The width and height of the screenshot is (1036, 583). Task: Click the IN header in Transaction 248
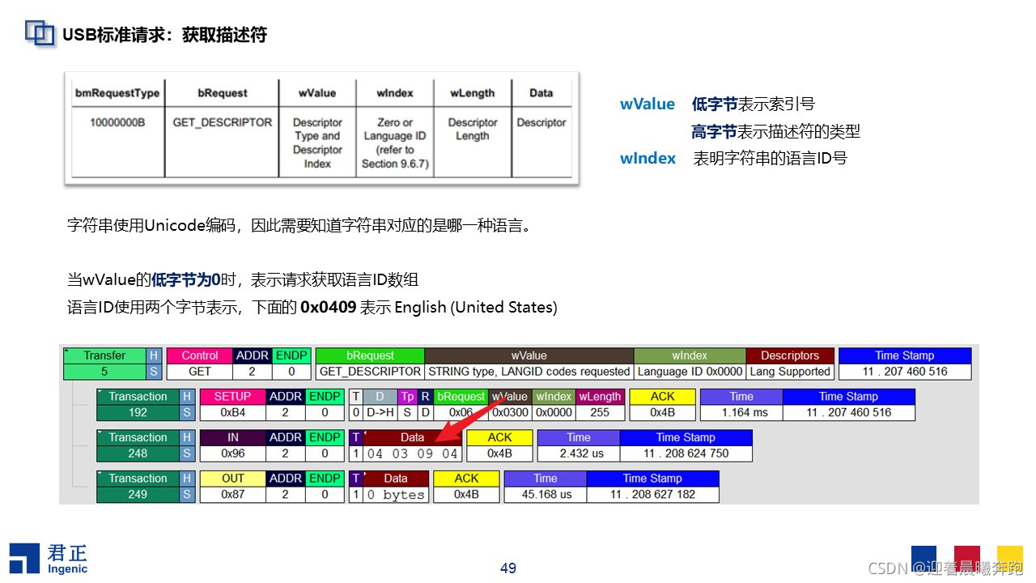click(x=232, y=437)
